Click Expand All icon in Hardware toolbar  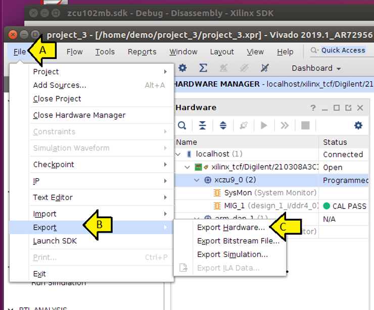coord(223,125)
